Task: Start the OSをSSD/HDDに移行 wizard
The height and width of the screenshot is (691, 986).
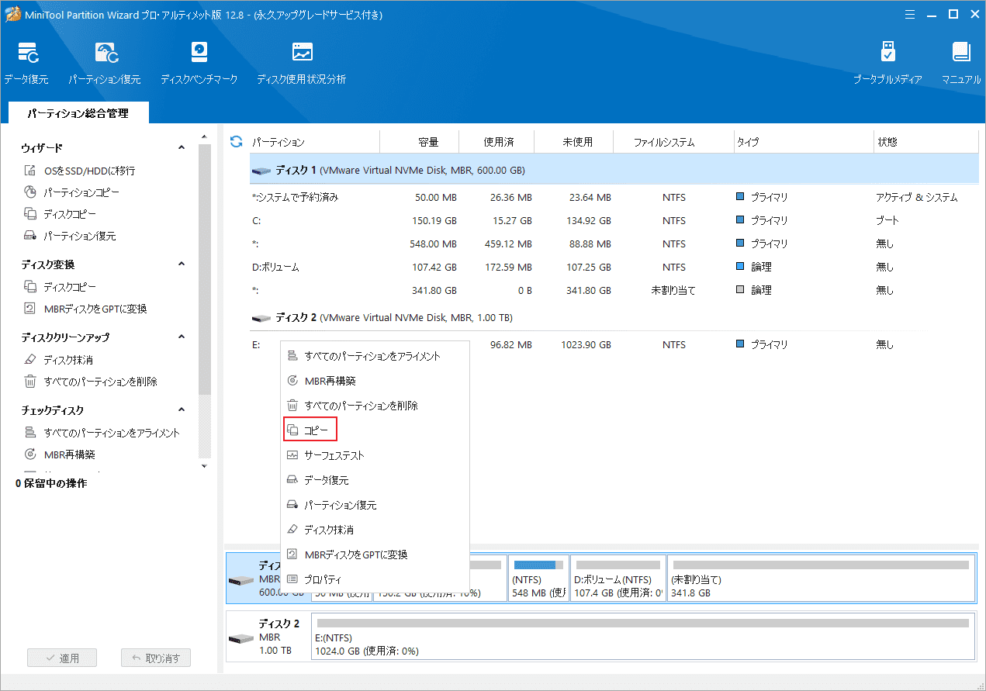Action: tap(80, 171)
